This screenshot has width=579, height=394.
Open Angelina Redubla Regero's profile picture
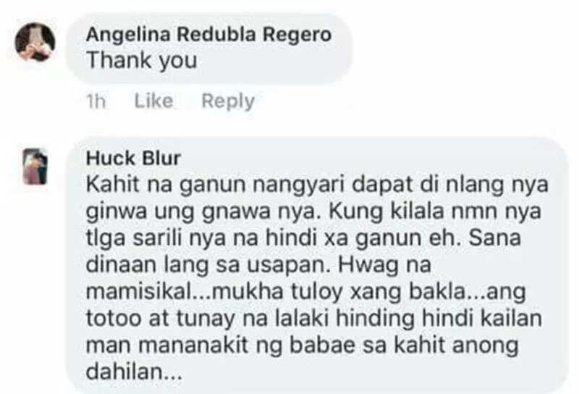click(35, 42)
